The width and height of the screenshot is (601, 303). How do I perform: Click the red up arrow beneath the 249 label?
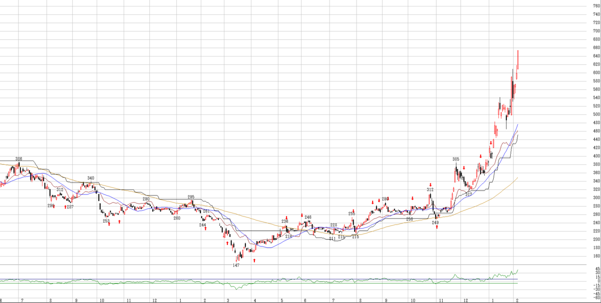coord(437,227)
